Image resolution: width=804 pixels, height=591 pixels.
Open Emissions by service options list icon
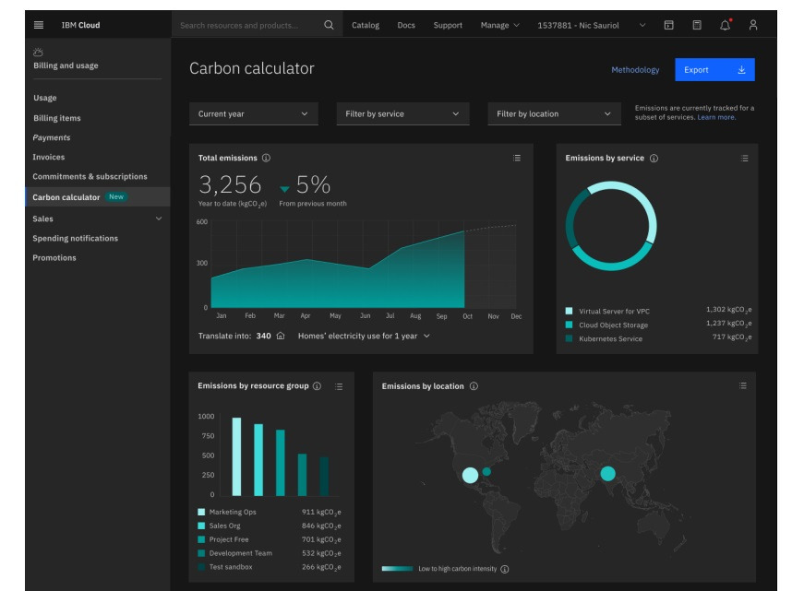(x=744, y=159)
